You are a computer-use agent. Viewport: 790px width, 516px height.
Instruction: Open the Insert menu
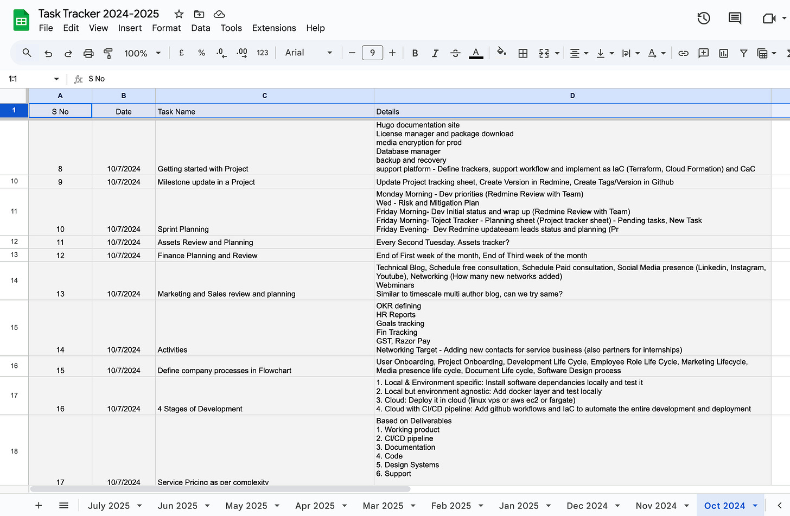point(130,28)
